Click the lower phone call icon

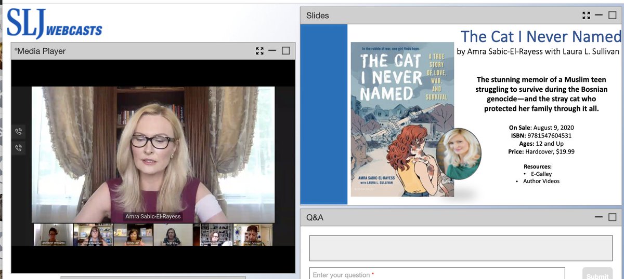(19, 148)
